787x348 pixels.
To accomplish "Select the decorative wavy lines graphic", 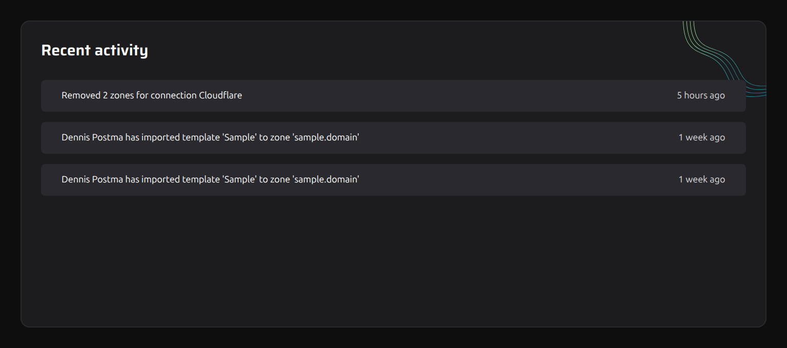I will coord(724,59).
